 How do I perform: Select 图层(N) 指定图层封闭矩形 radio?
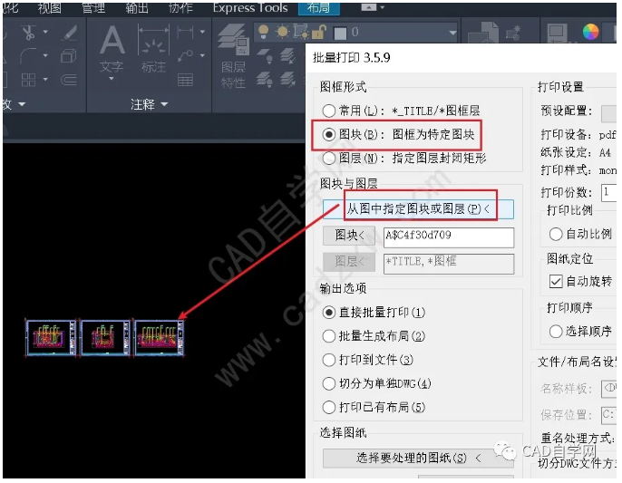click(328, 159)
